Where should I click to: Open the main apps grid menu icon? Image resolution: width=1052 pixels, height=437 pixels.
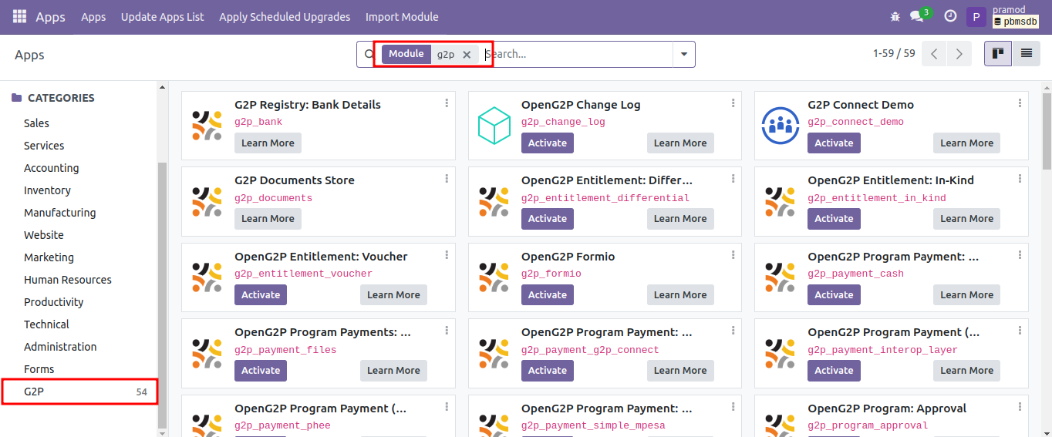click(x=19, y=16)
